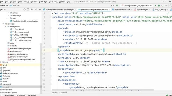Expand the serviceimpl folder
Screen dimensions: 172x96
point(8,15)
